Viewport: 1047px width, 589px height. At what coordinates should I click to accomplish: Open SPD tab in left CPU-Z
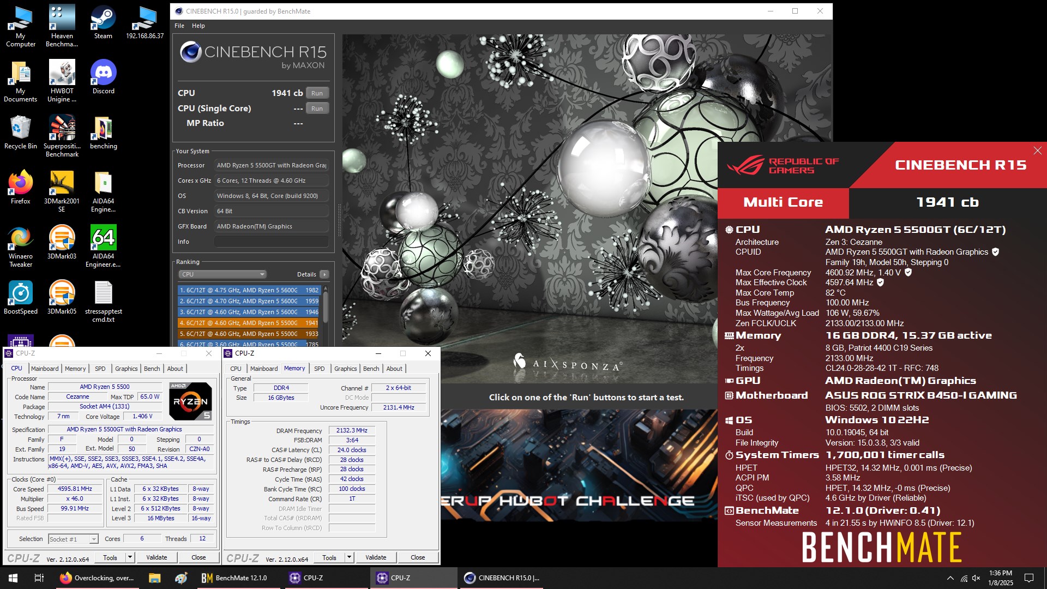coord(100,369)
